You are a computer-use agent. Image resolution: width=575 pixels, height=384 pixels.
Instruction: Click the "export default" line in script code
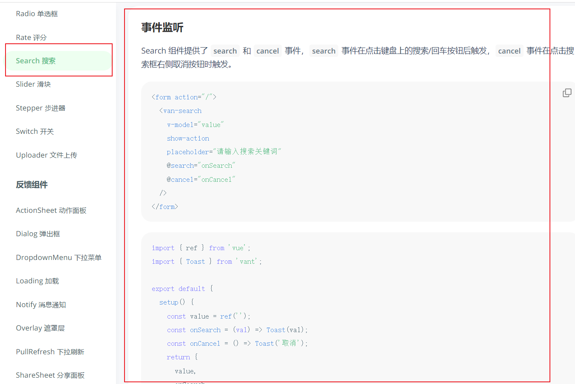click(x=178, y=289)
